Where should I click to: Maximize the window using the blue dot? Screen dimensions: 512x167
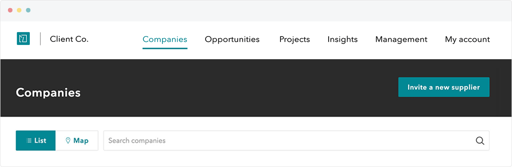(28, 10)
